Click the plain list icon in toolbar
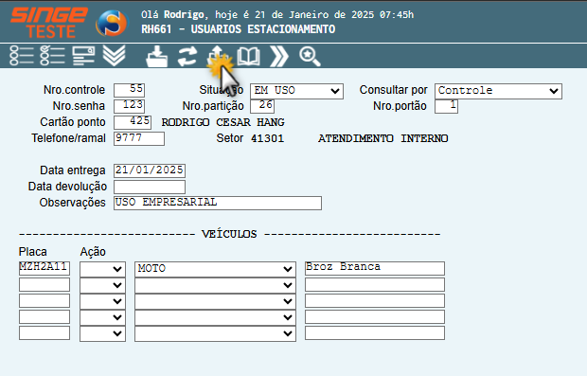Screen dimensions: 587x376 click(22, 56)
